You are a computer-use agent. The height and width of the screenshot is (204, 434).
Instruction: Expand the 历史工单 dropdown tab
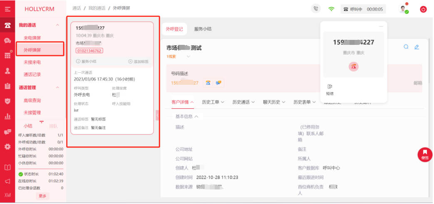tap(213, 102)
